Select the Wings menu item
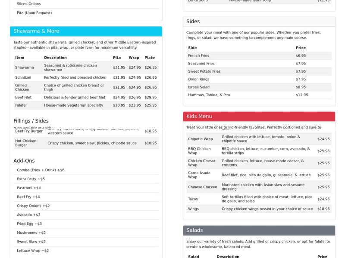Screen dimensions: 345x258 click(193, 209)
